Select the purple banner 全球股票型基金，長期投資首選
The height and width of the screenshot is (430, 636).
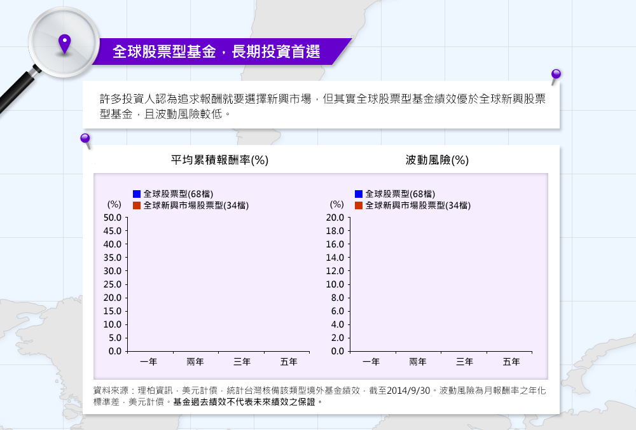216,52
